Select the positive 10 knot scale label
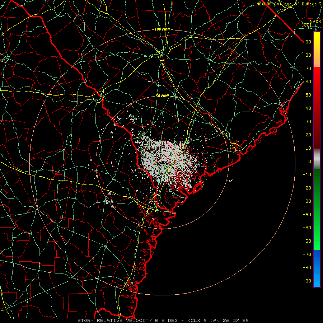Screen dimensions: 323x323 [308, 148]
